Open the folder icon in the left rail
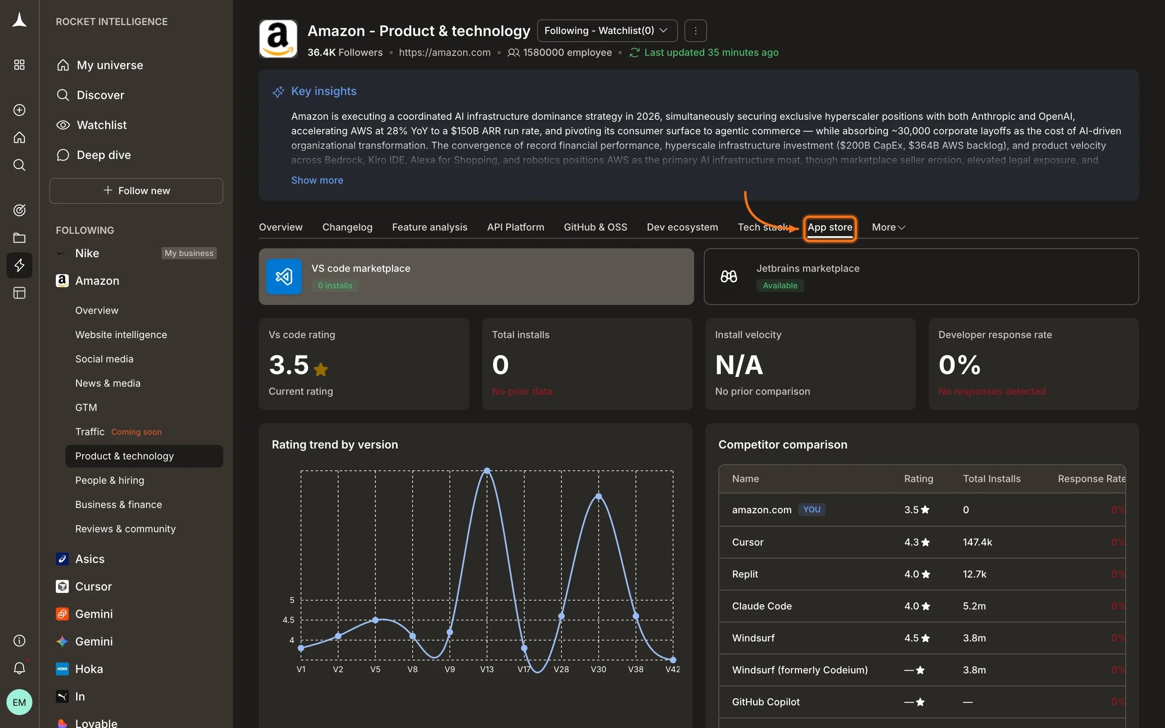This screenshot has height=728, width=1165. point(19,237)
